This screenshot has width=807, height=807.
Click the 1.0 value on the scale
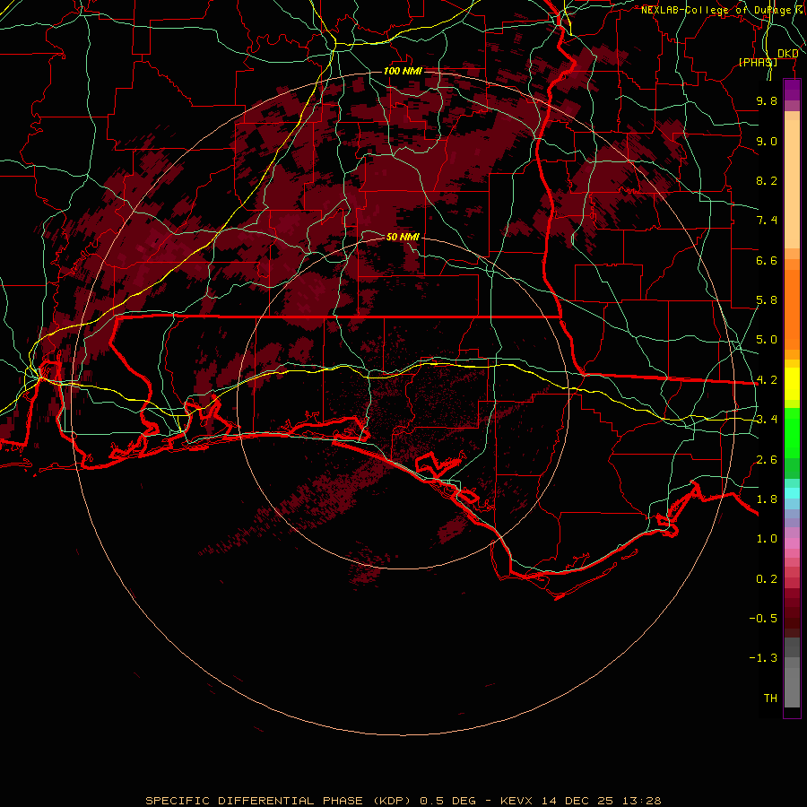click(x=767, y=539)
